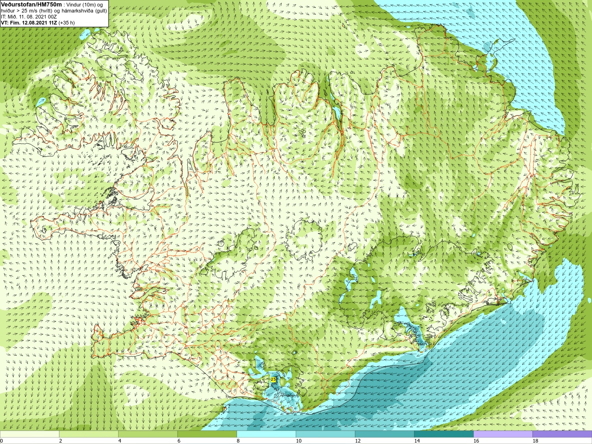Select the 14–16 m/s dark teal legend swatch
Screen dimensions: 592x444
coord(444,434)
